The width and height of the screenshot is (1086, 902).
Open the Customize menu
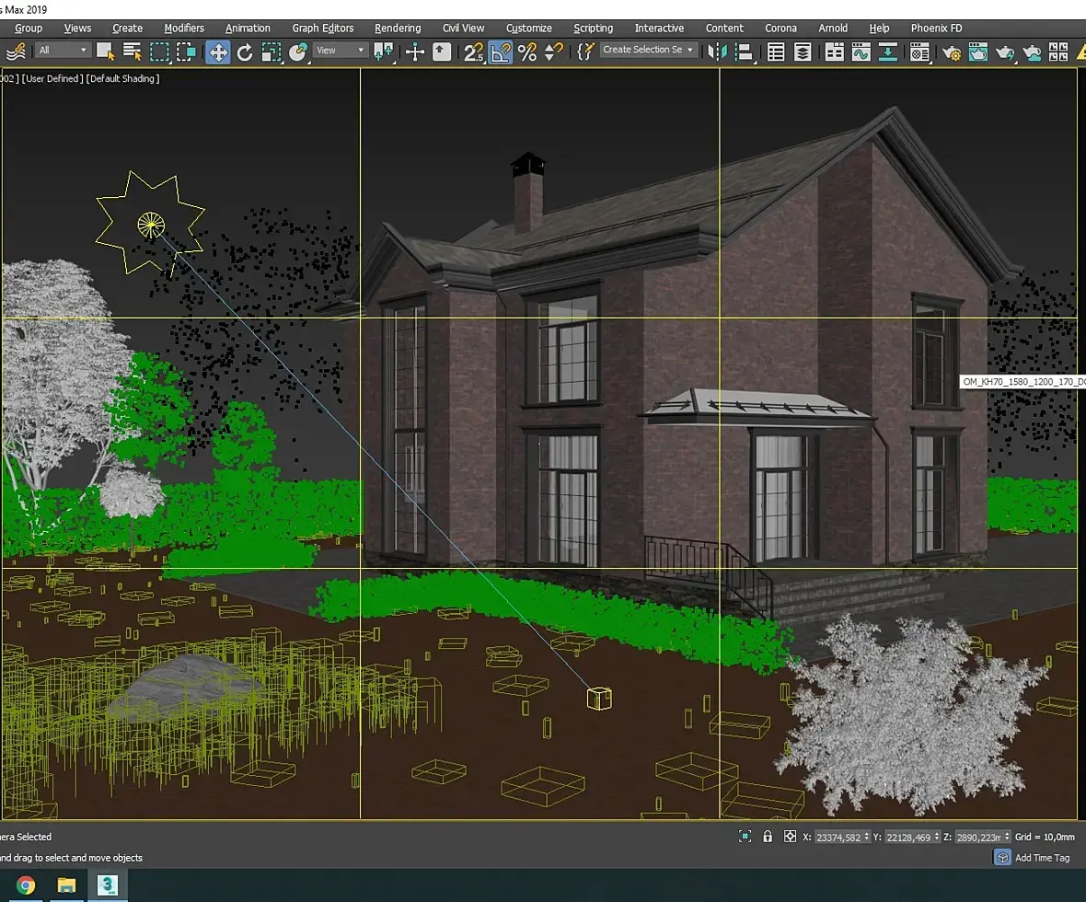tap(529, 29)
